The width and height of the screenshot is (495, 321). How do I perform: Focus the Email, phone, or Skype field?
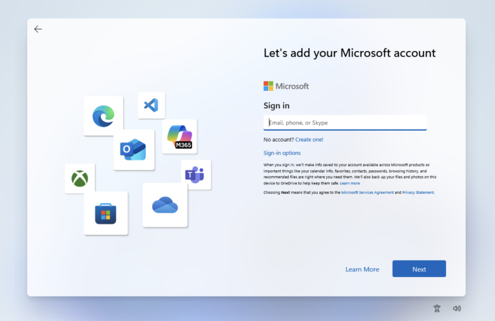click(x=345, y=122)
